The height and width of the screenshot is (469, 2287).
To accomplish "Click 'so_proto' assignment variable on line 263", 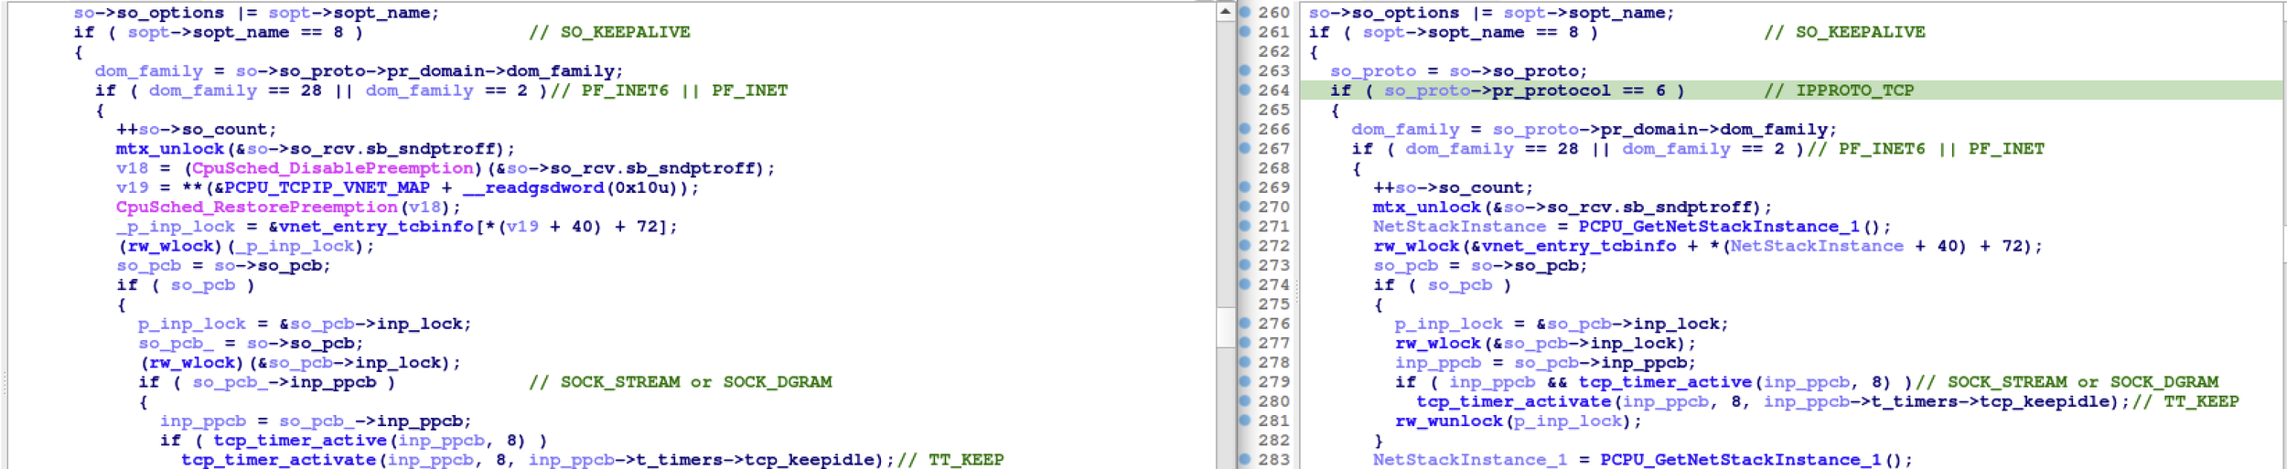I will [x=1373, y=71].
